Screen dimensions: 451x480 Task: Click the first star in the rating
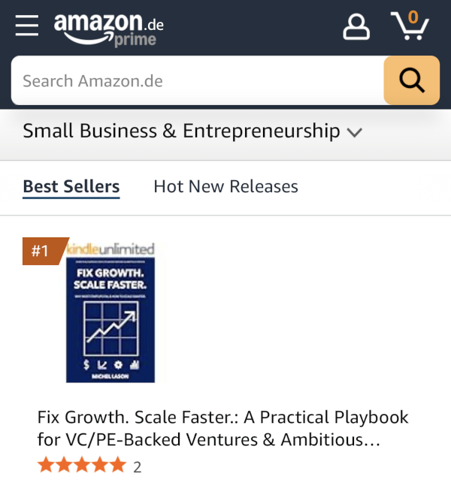[x=46, y=466]
